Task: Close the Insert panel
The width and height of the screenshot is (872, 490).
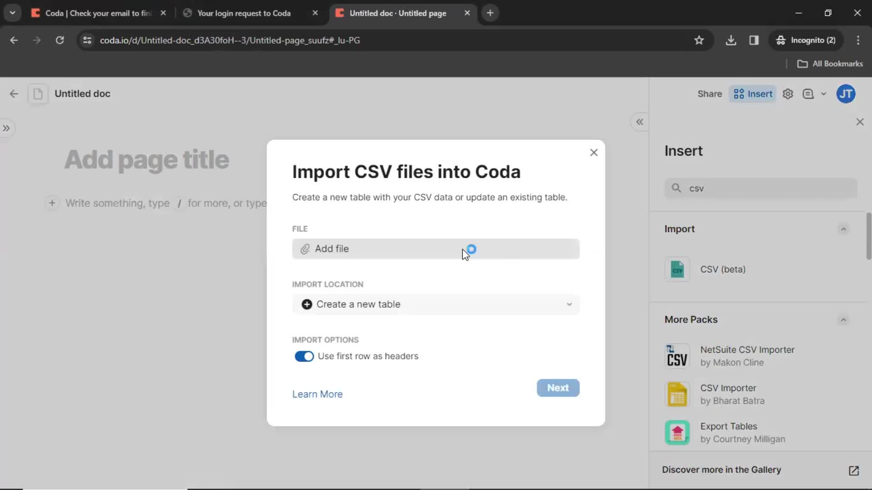Action: (x=860, y=122)
